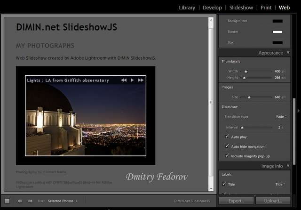Click the slideshow Interval slider

pos(256,128)
